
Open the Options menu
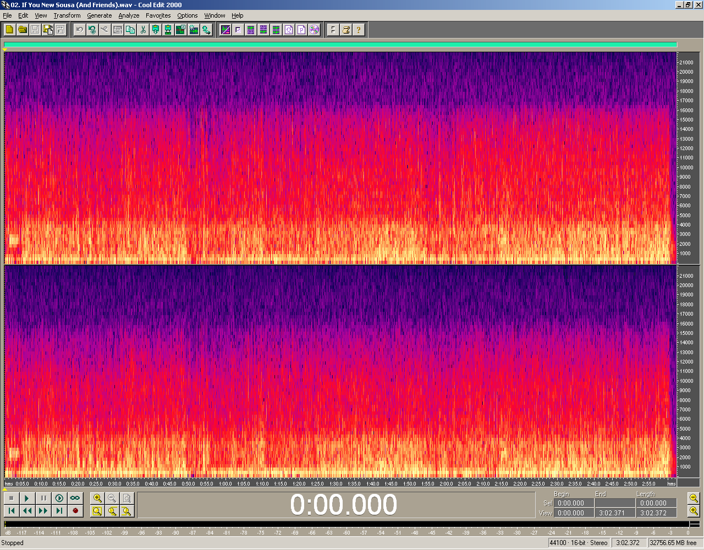(187, 15)
